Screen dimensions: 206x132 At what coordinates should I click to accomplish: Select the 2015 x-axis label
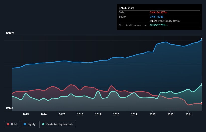coord(26,114)
